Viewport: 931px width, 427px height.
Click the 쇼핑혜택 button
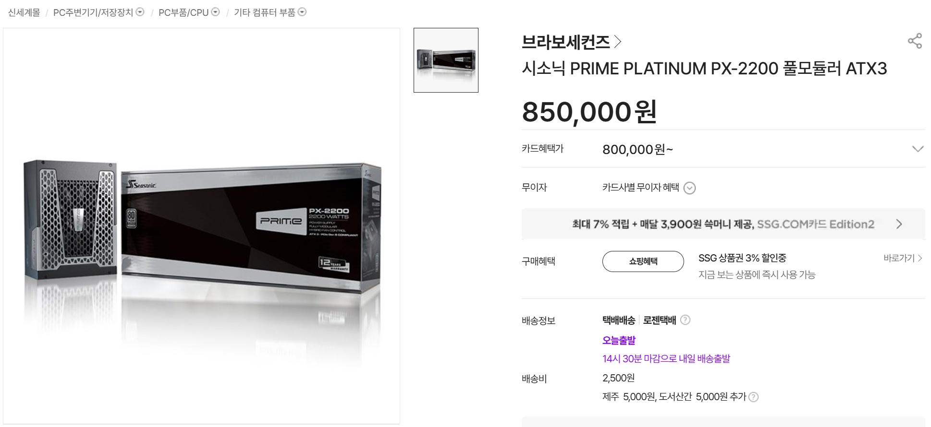coord(643,261)
